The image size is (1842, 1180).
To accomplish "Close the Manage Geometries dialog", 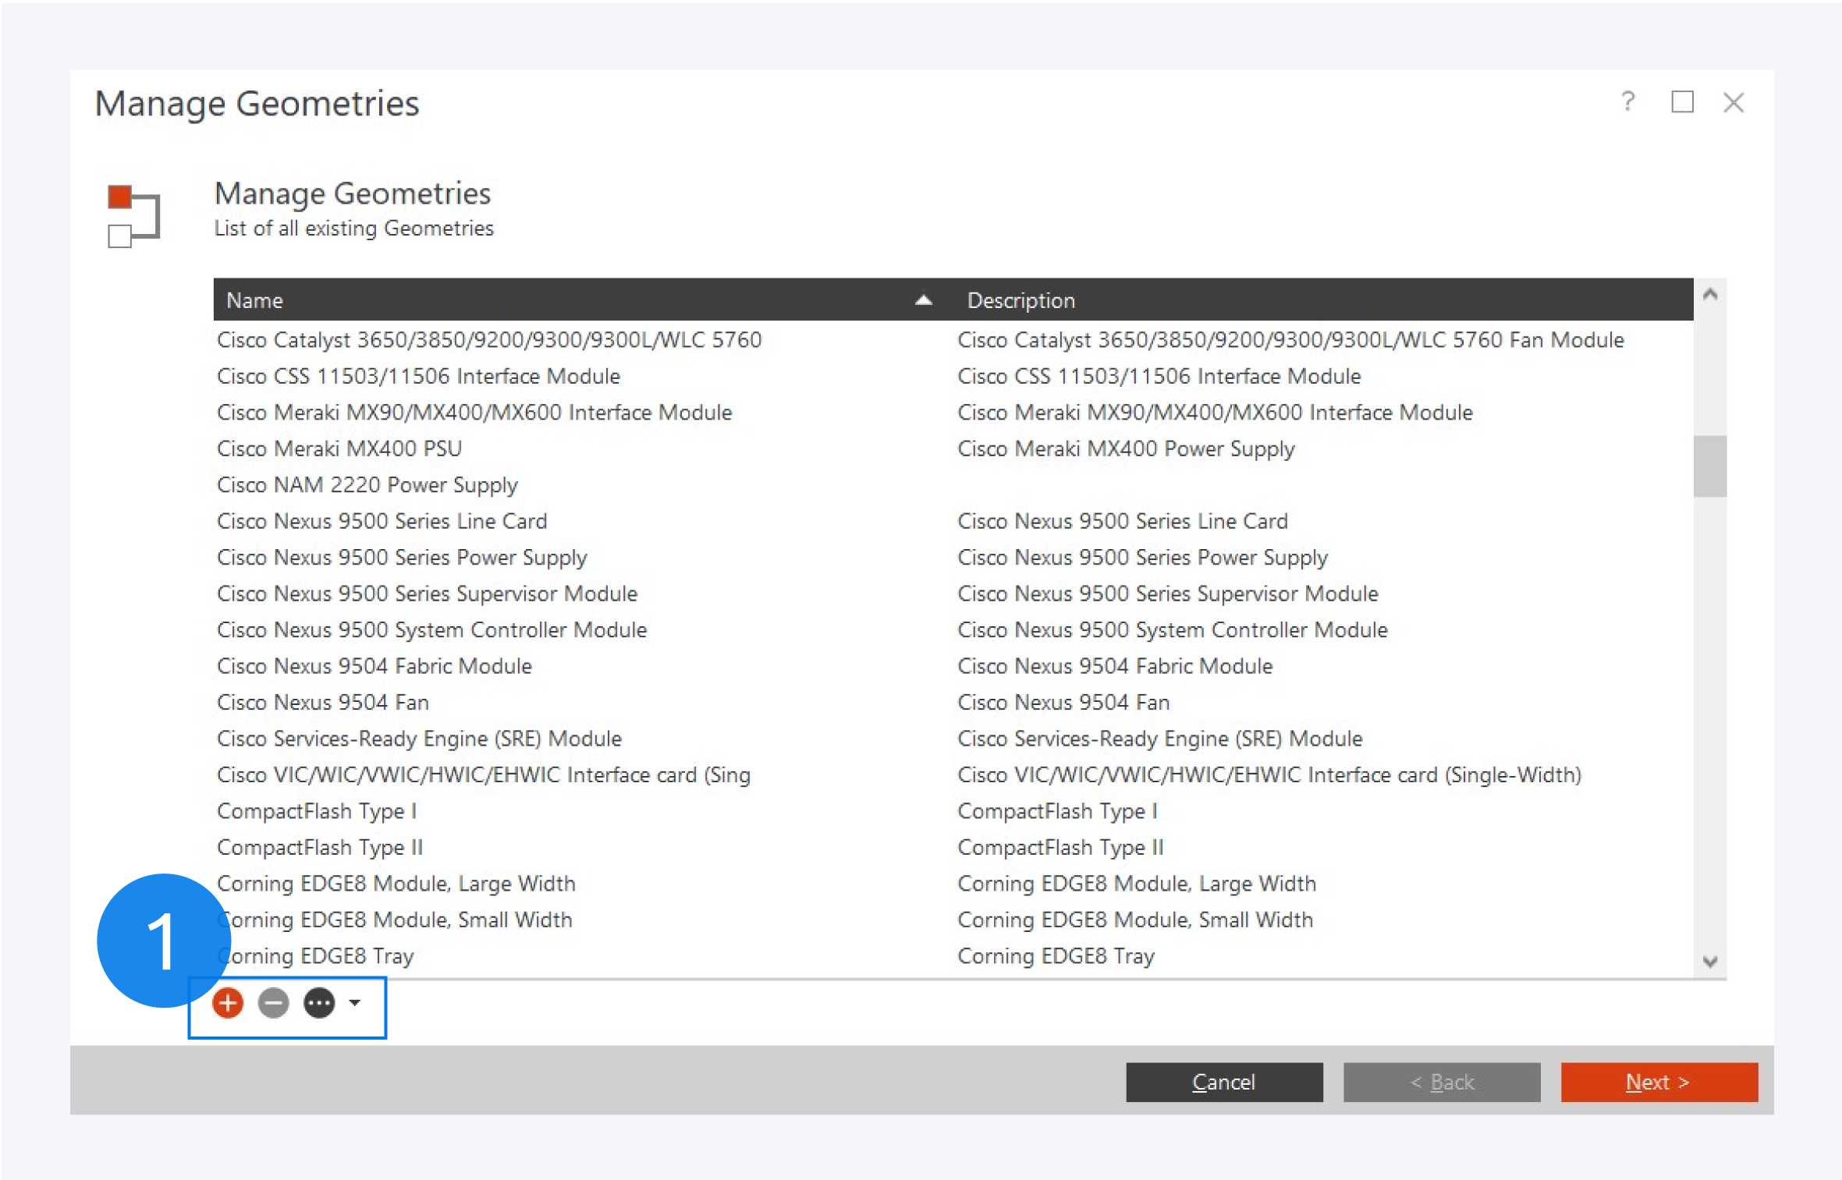I will pyautogui.click(x=1733, y=102).
